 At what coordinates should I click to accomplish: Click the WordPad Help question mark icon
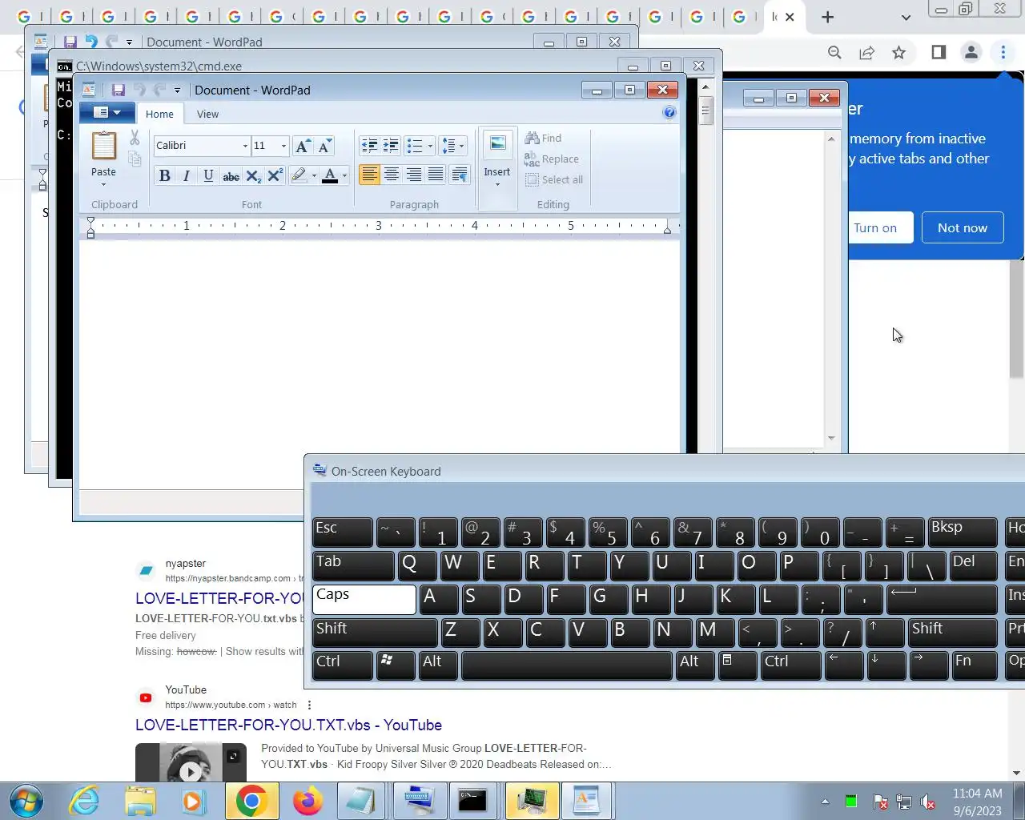(669, 113)
